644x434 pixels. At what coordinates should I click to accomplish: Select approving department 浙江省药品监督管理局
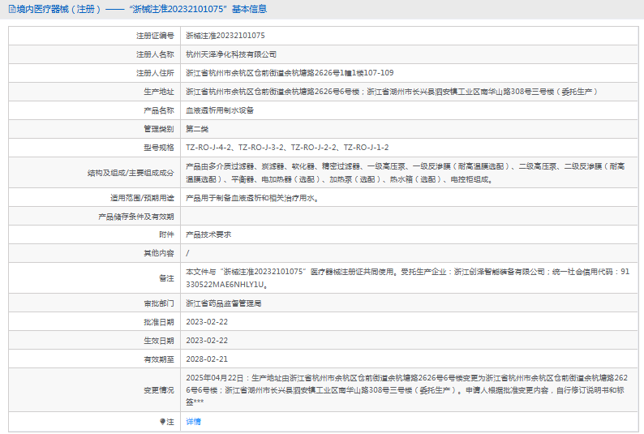coord(223,303)
